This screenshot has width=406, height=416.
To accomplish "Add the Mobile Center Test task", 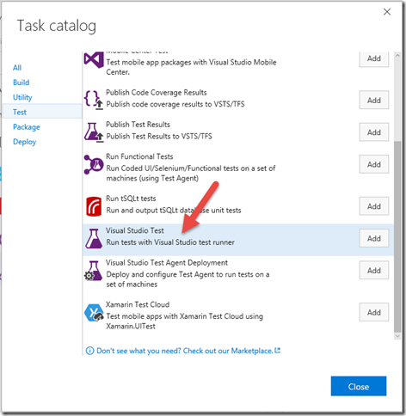I will click(374, 58).
